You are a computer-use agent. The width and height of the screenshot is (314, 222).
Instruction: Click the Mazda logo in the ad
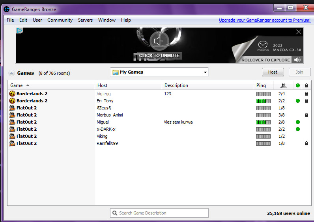263,46
